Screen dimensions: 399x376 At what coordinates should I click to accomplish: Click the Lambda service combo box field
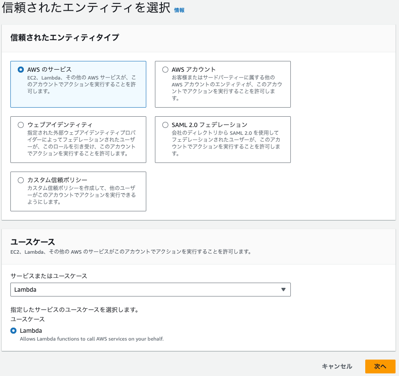pyautogui.click(x=151, y=290)
